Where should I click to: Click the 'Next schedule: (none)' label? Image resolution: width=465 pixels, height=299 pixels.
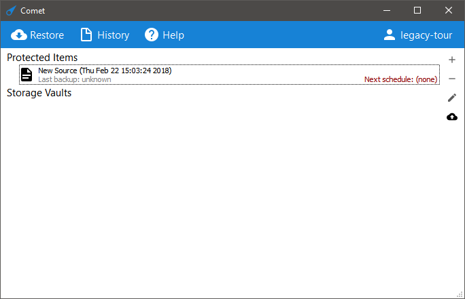tap(400, 79)
